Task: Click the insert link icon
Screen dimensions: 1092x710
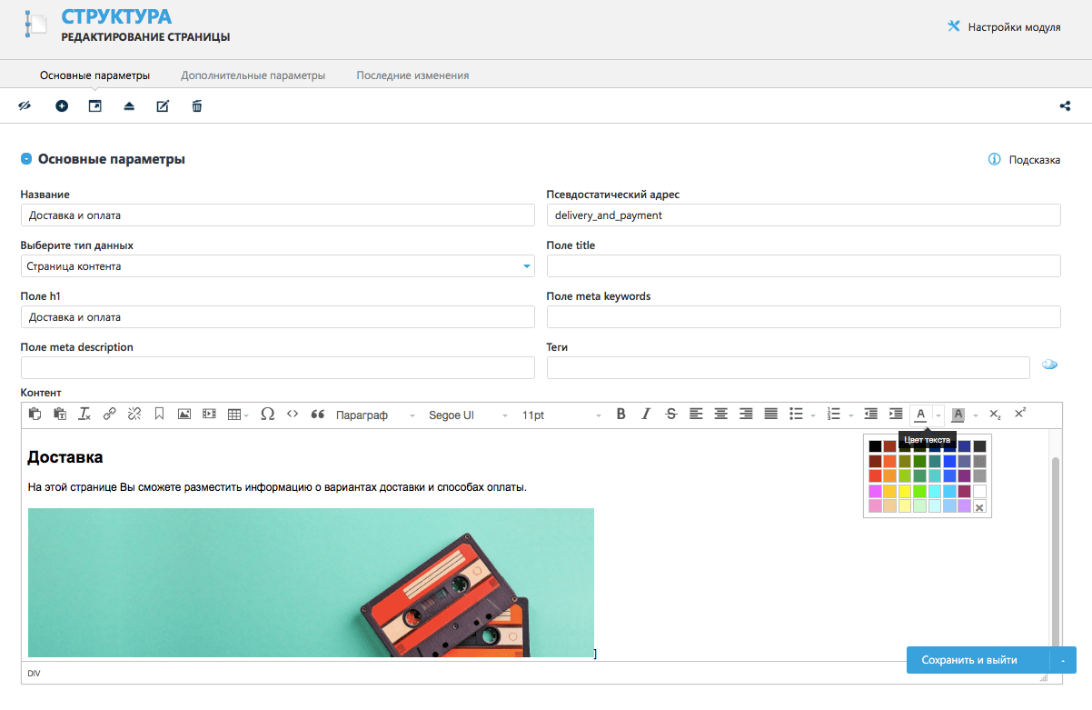Action: (x=109, y=415)
